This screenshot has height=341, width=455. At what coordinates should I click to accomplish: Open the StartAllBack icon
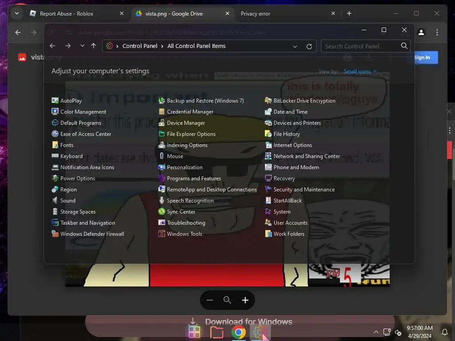(268, 200)
